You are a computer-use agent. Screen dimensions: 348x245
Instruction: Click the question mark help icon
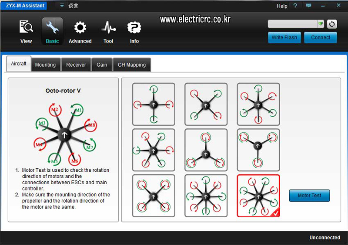click(x=295, y=6)
